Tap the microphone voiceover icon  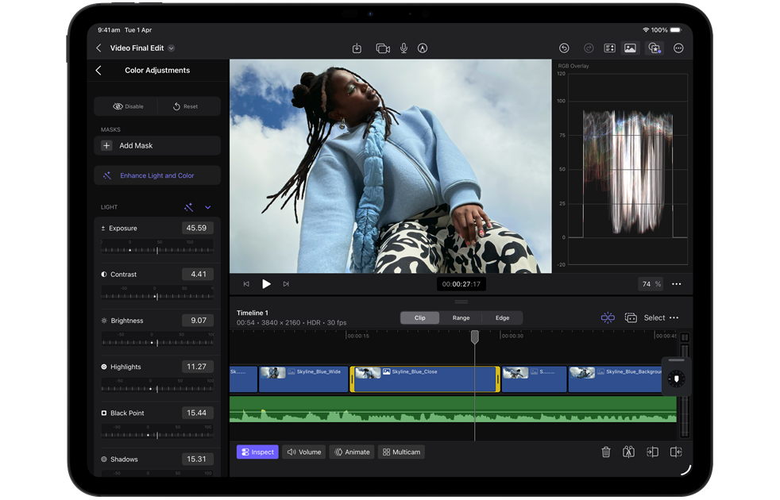click(404, 48)
